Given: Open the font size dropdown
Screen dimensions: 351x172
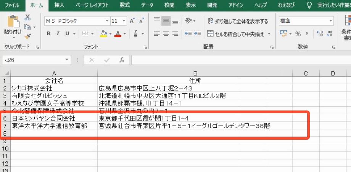Looking at the screenshot, I should 124,21.
